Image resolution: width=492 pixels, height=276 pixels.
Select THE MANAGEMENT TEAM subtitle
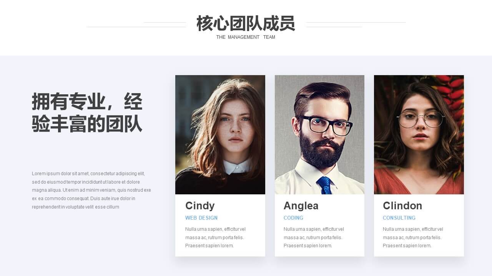[246, 37]
